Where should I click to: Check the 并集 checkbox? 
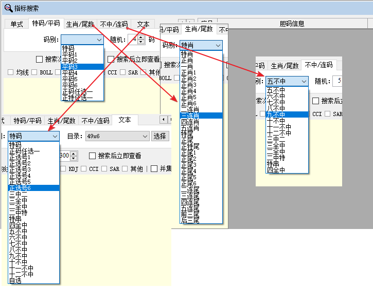tap(153, 168)
